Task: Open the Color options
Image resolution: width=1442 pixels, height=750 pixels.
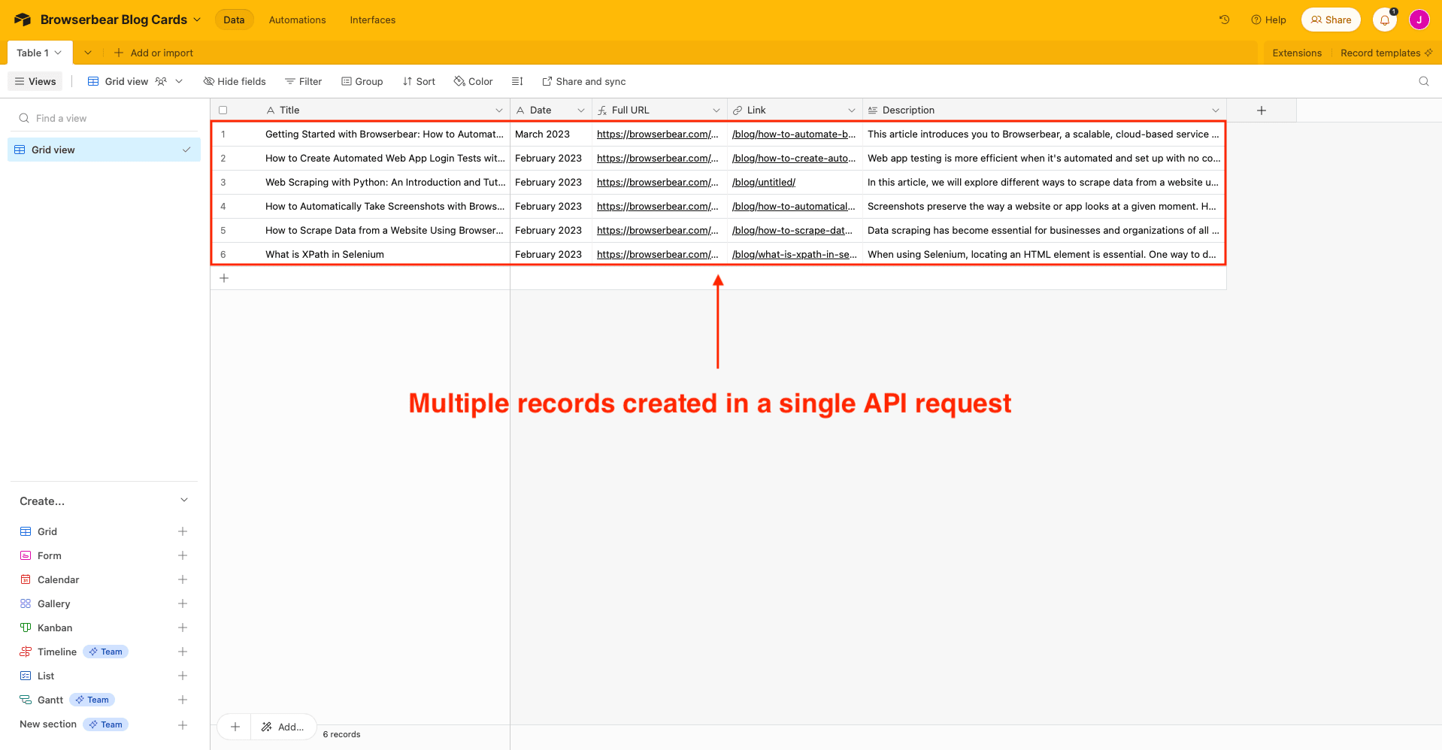Action: coord(474,81)
